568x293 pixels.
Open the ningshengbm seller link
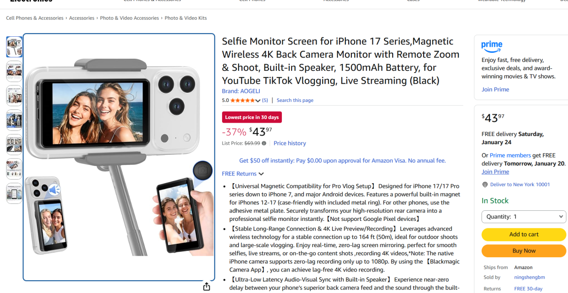[x=529, y=277]
